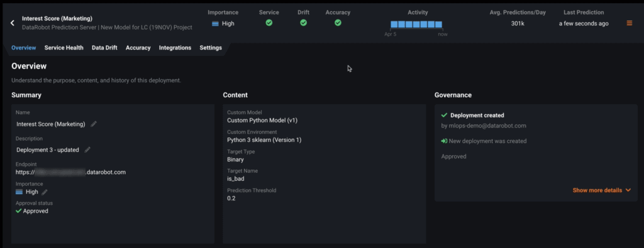Go back using the left arrow icon

click(13, 23)
